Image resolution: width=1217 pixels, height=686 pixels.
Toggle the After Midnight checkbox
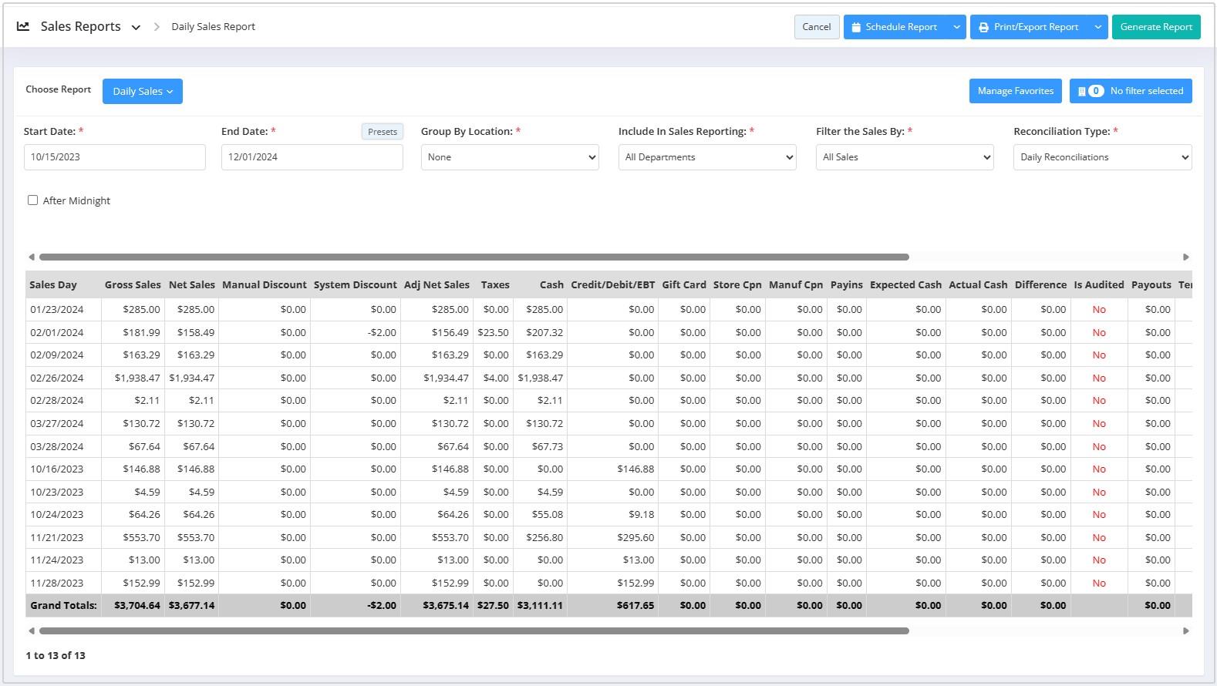click(x=32, y=200)
